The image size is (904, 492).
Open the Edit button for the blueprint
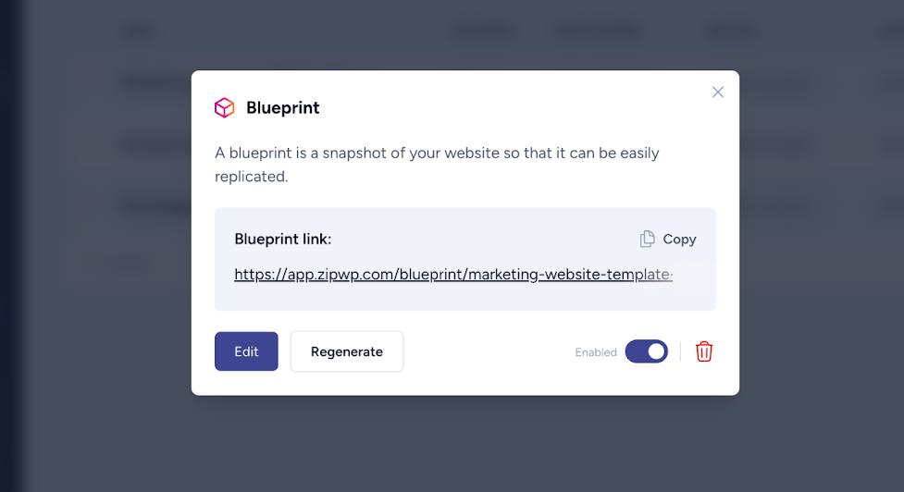(246, 351)
